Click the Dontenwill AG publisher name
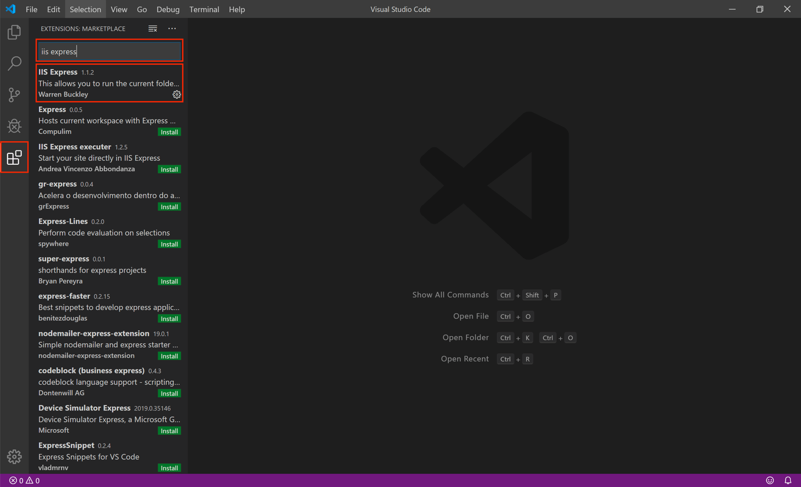The height and width of the screenshot is (487, 801). point(62,393)
